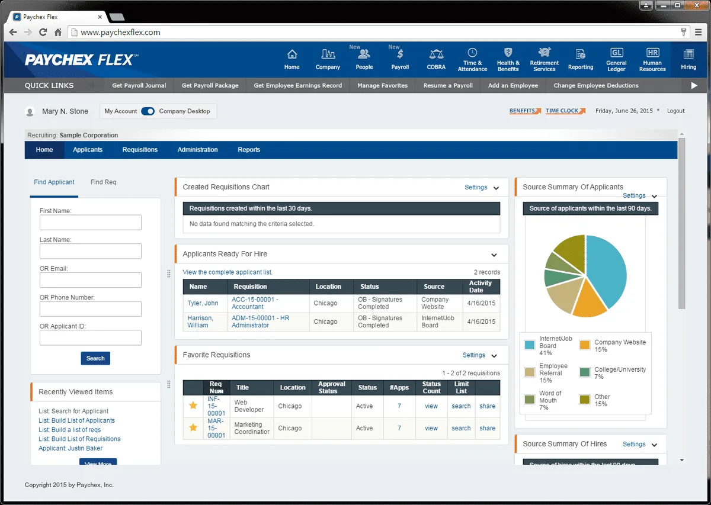Open applicant Tyler, John
This screenshot has height=505, width=711.
[203, 303]
